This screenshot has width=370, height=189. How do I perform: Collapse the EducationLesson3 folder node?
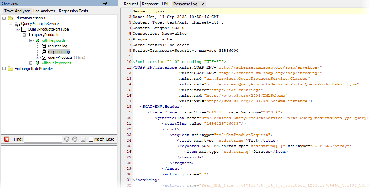pos(4,18)
